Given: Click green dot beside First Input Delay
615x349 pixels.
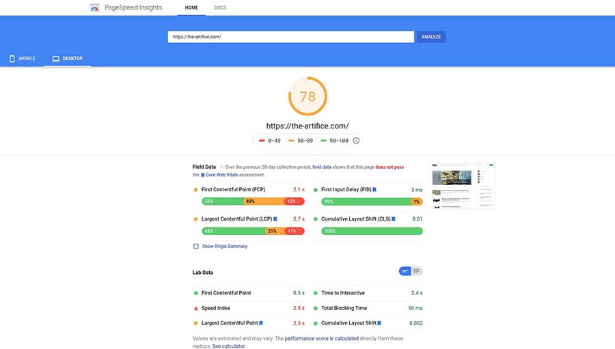Looking at the screenshot, I should (x=315, y=190).
